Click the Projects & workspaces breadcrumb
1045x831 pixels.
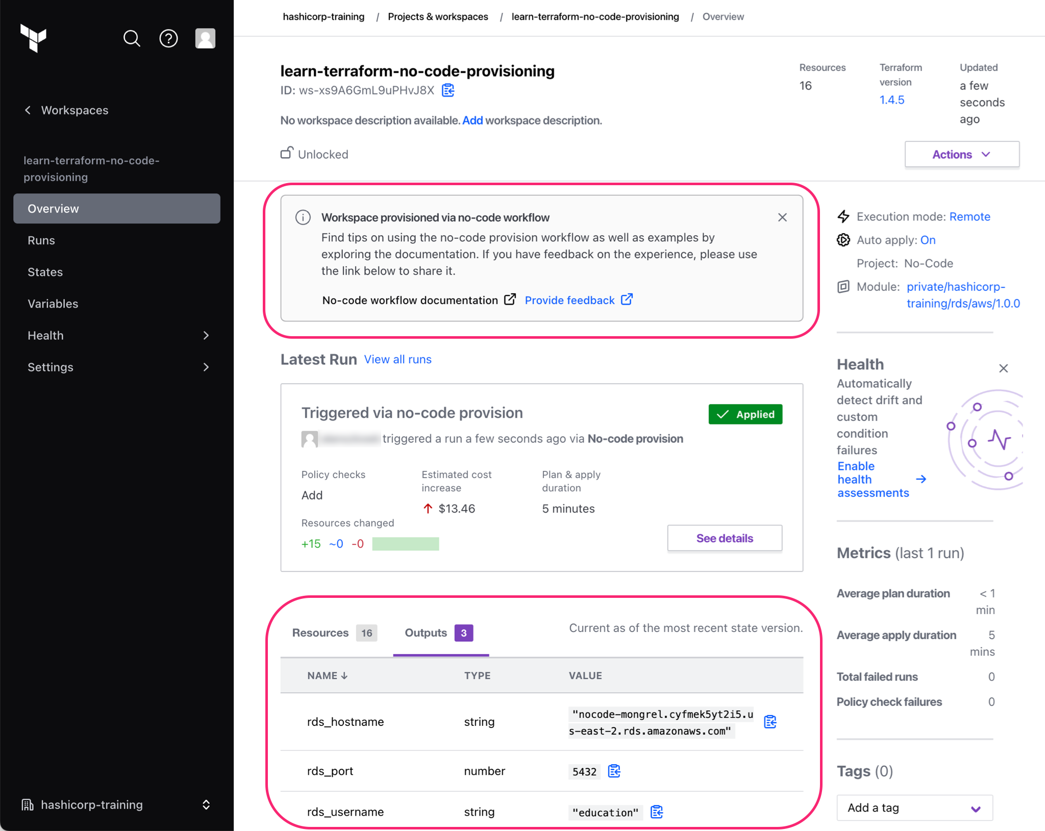(438, 17)
